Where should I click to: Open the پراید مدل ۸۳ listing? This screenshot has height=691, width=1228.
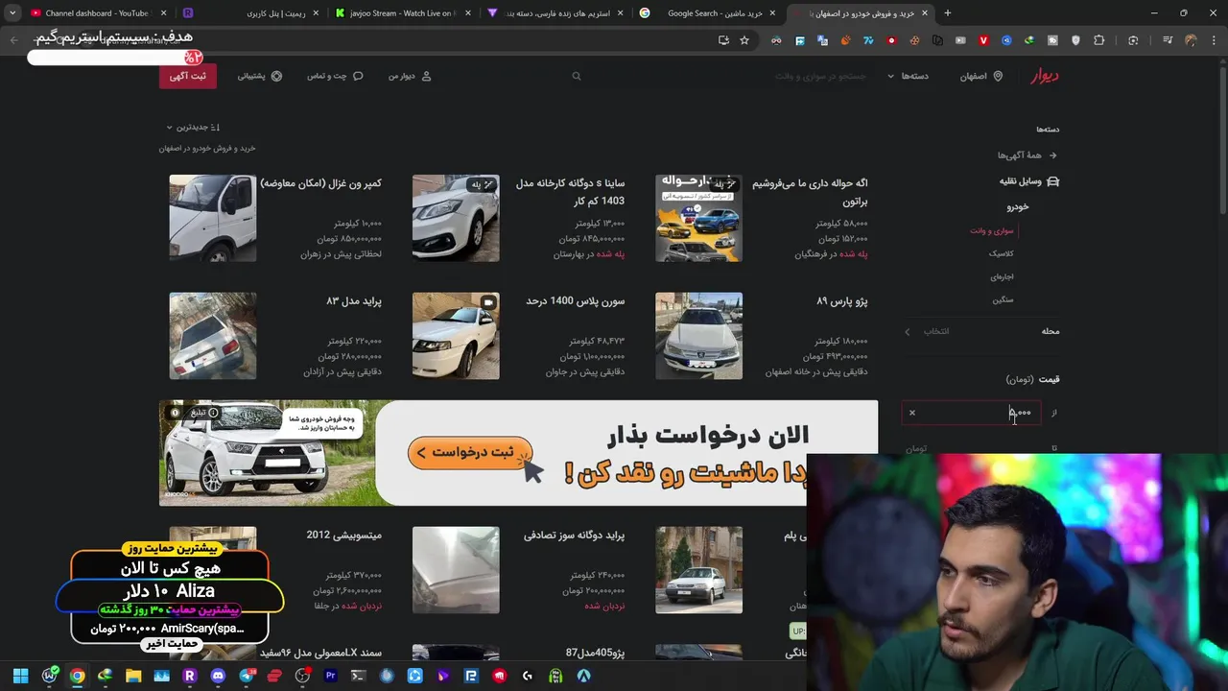pos(275,336)
